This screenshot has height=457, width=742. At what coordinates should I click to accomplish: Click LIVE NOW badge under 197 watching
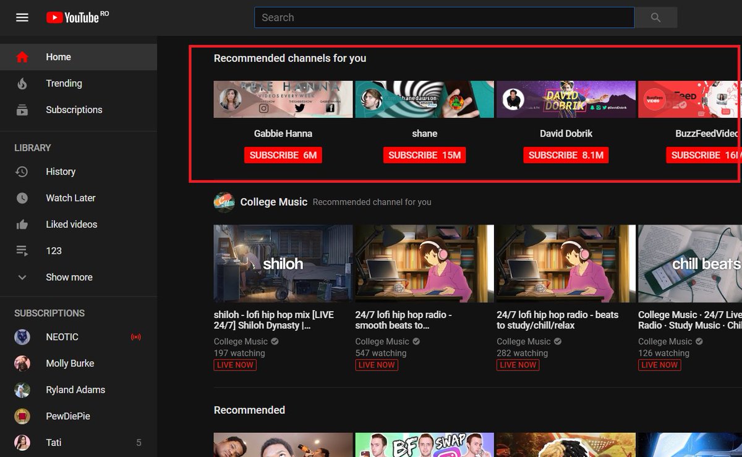[236, 365]
